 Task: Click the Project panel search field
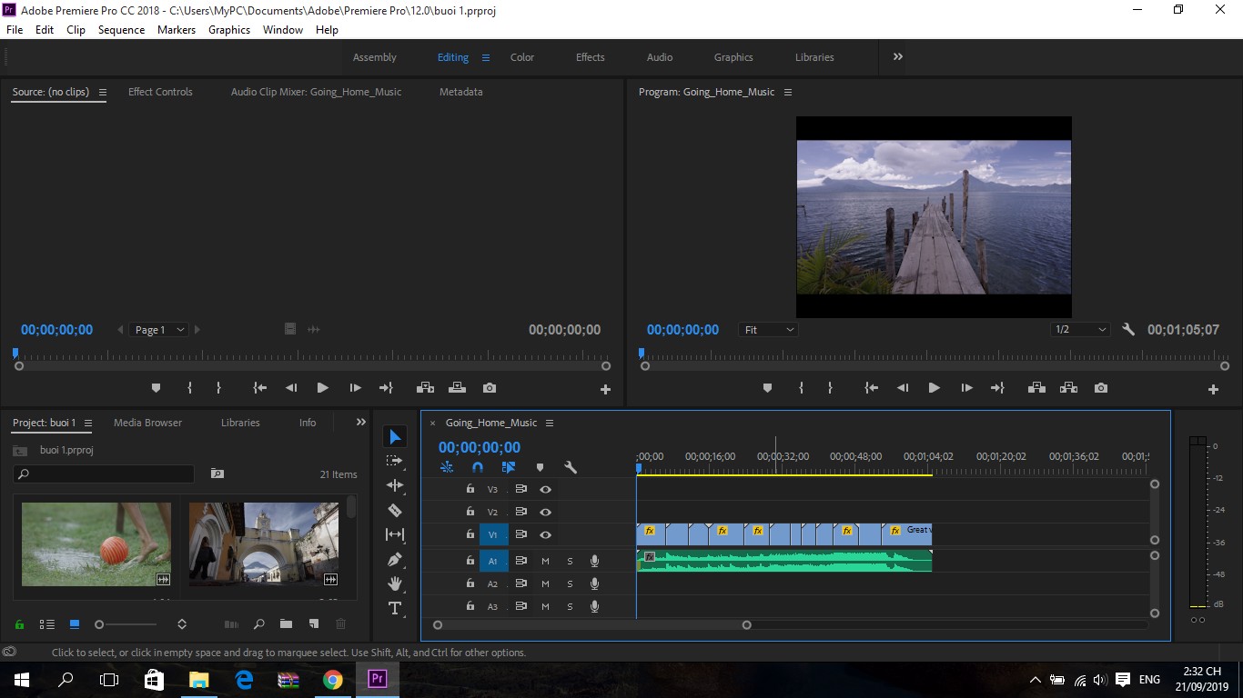point(104,474)
